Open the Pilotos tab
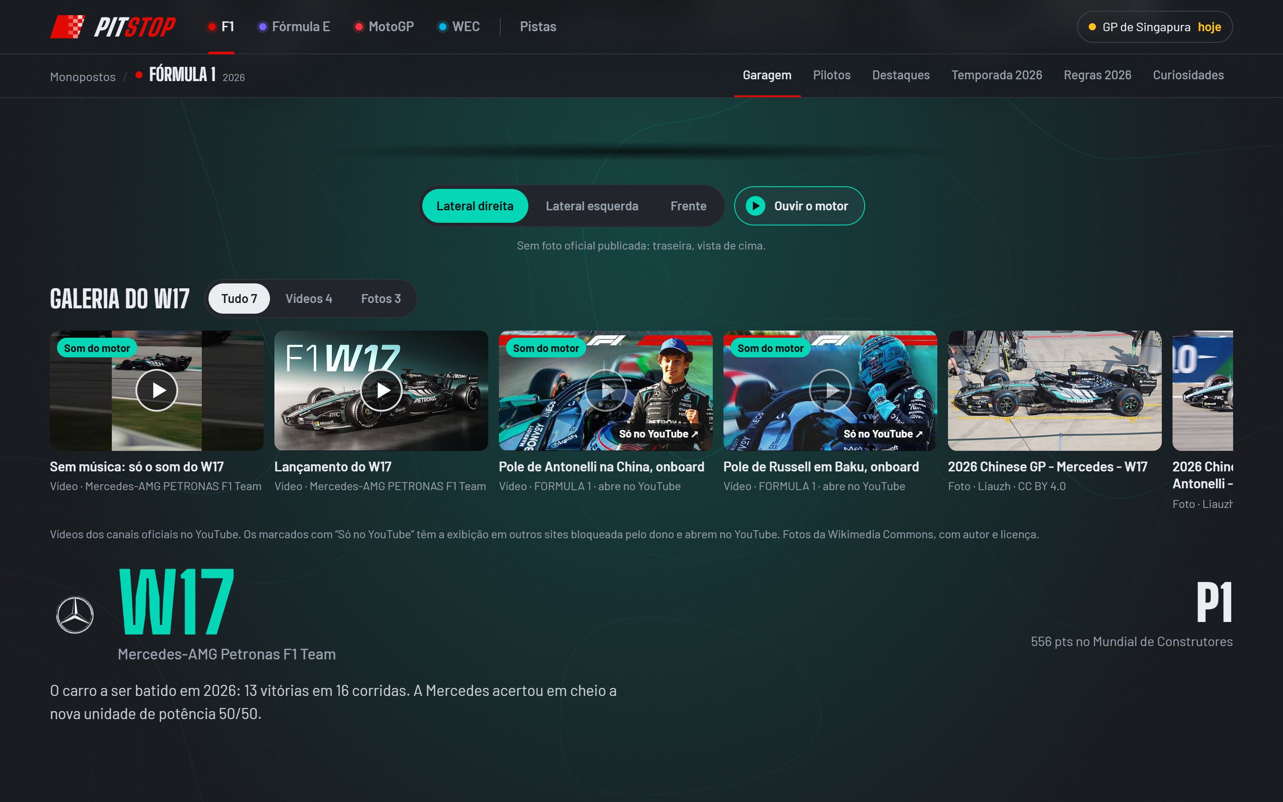 (831, 75)
